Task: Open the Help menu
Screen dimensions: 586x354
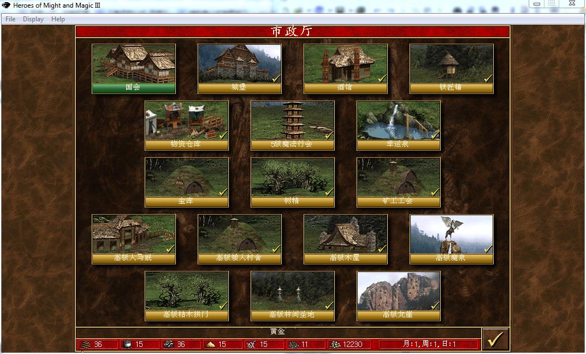Action: (58, 19)
